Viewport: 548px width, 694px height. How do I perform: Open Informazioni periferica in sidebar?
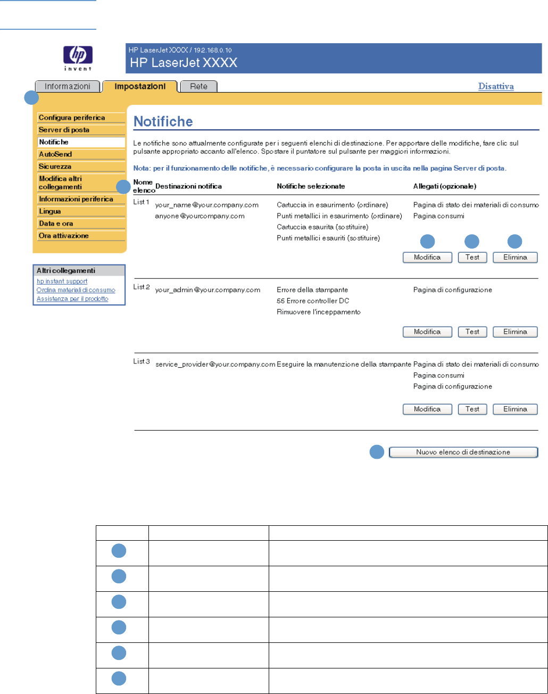coord(81,199)
